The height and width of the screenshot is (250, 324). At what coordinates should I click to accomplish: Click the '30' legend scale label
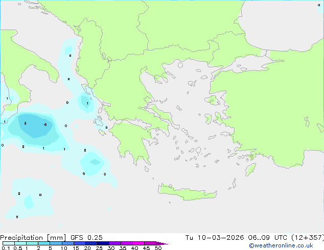[111, 248]
